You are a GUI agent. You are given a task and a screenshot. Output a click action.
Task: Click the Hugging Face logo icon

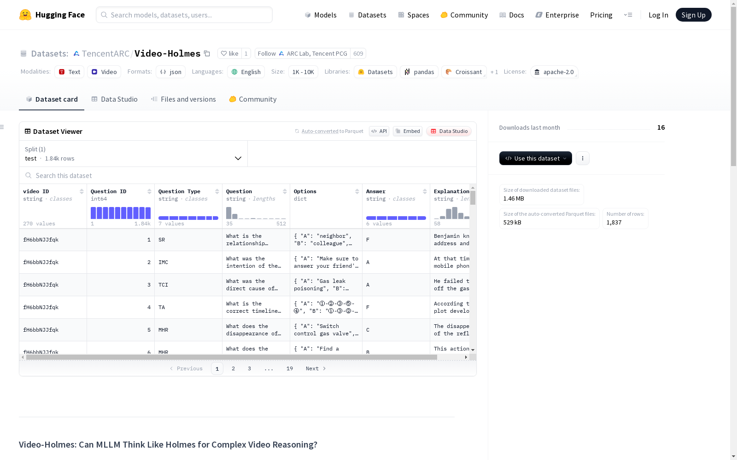pos(25,15)
